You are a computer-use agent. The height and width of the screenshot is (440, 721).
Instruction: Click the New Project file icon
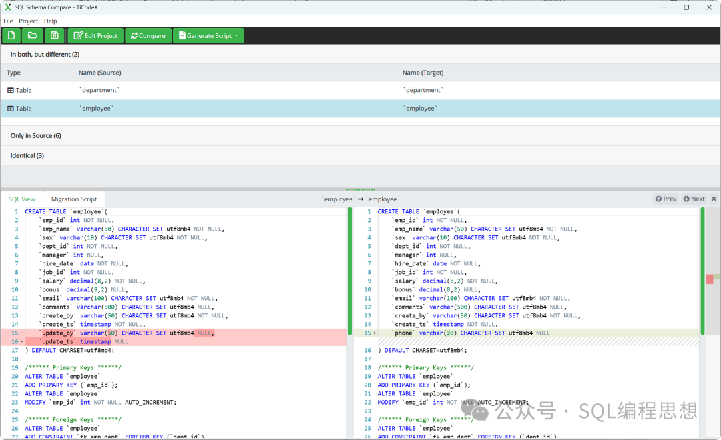[11, 35]
